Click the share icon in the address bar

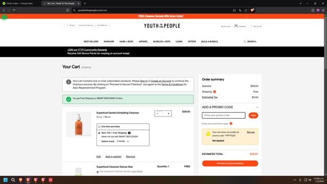pyautogui.click(x=246, y=10)
